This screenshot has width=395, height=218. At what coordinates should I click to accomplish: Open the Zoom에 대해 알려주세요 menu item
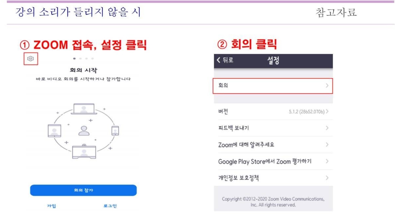click(273, 145)
